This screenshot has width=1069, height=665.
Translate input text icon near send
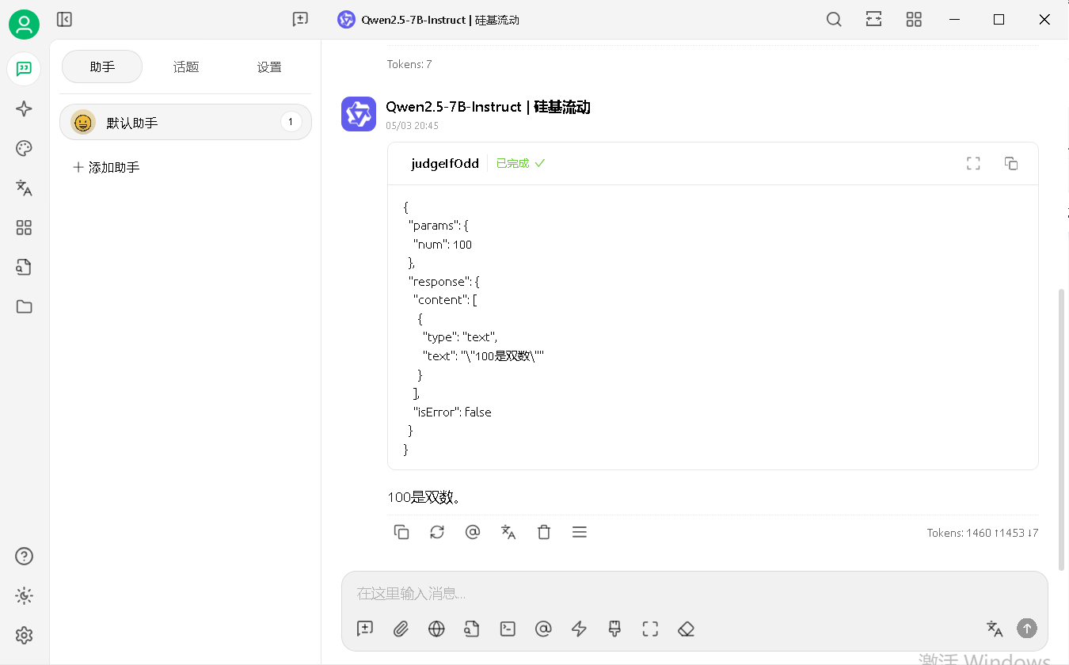pos(995,629)
